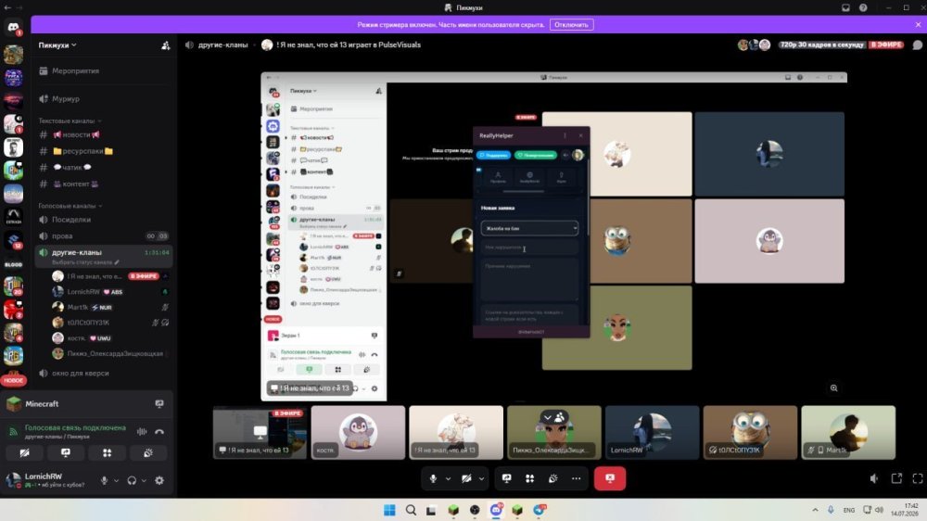Click the Отключить button in the purple banner
Viewport: 927px width, 521px height.
[571, 25]
